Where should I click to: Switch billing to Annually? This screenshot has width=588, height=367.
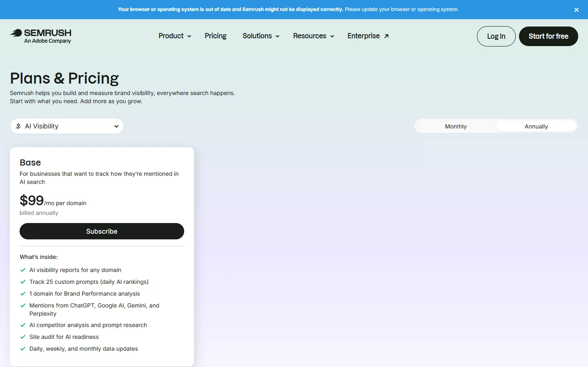click(536, 126)
